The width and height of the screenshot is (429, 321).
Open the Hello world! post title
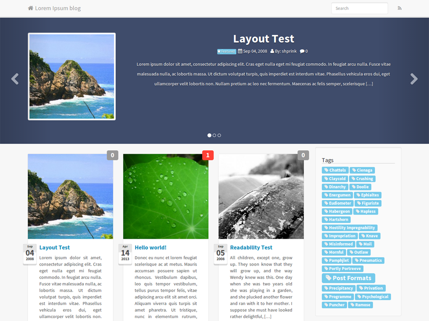click(151, 248)
